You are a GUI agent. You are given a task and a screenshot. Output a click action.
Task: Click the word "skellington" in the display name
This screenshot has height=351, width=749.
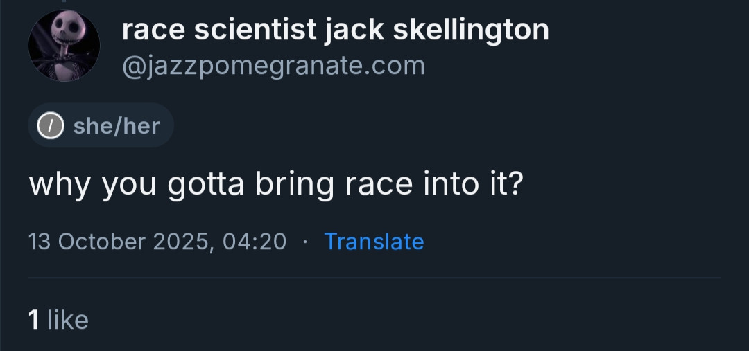(472, 30)
